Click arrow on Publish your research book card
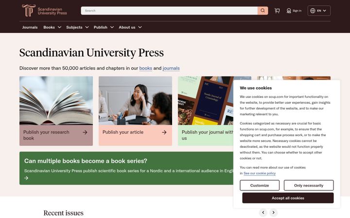This screenshot has height=218, width=350. pyautogui.click(x=85, y=132)
